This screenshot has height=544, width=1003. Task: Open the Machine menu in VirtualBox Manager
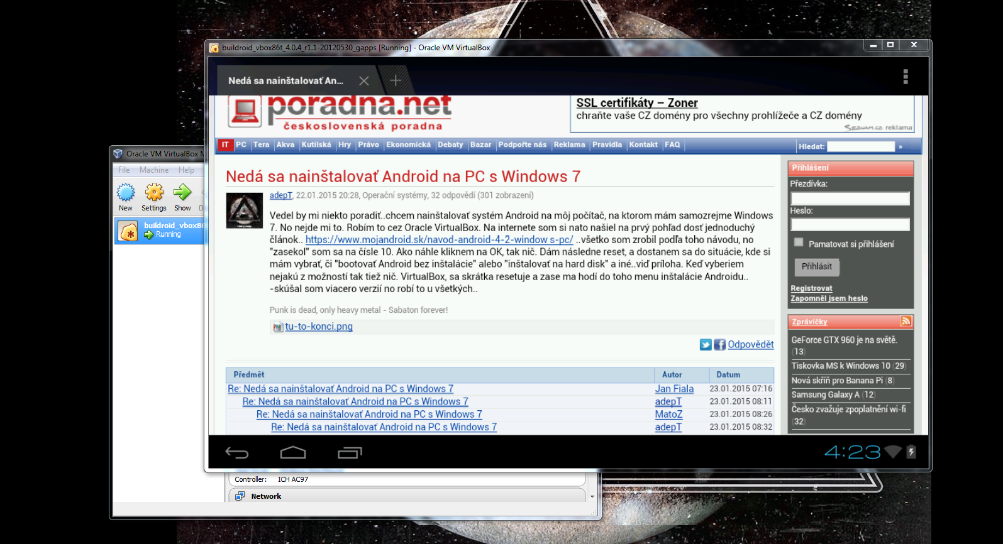154,170
